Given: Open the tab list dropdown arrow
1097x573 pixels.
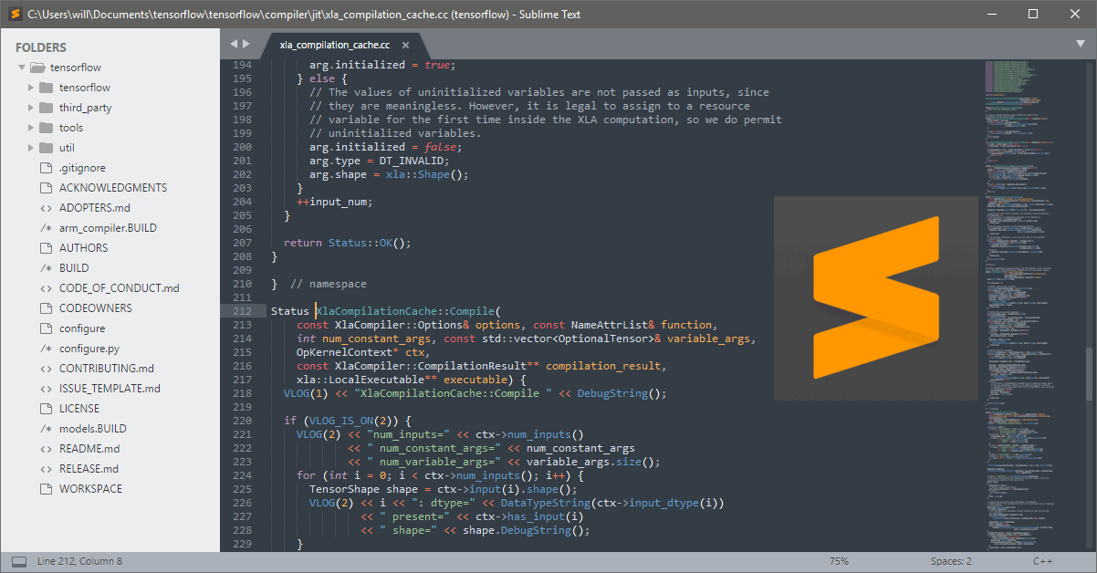Looking at the screenshot, I should pos(1081,44).
